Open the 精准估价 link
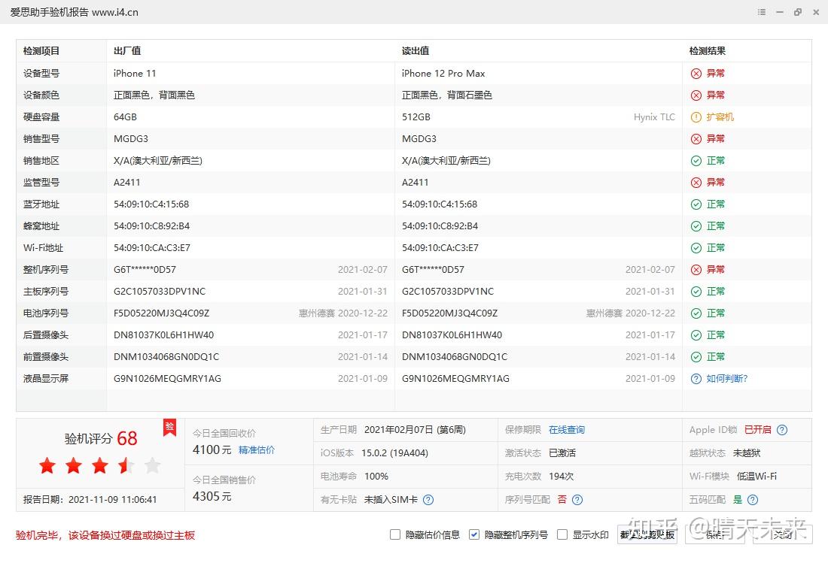828x563 pixels. click(257, 449)
